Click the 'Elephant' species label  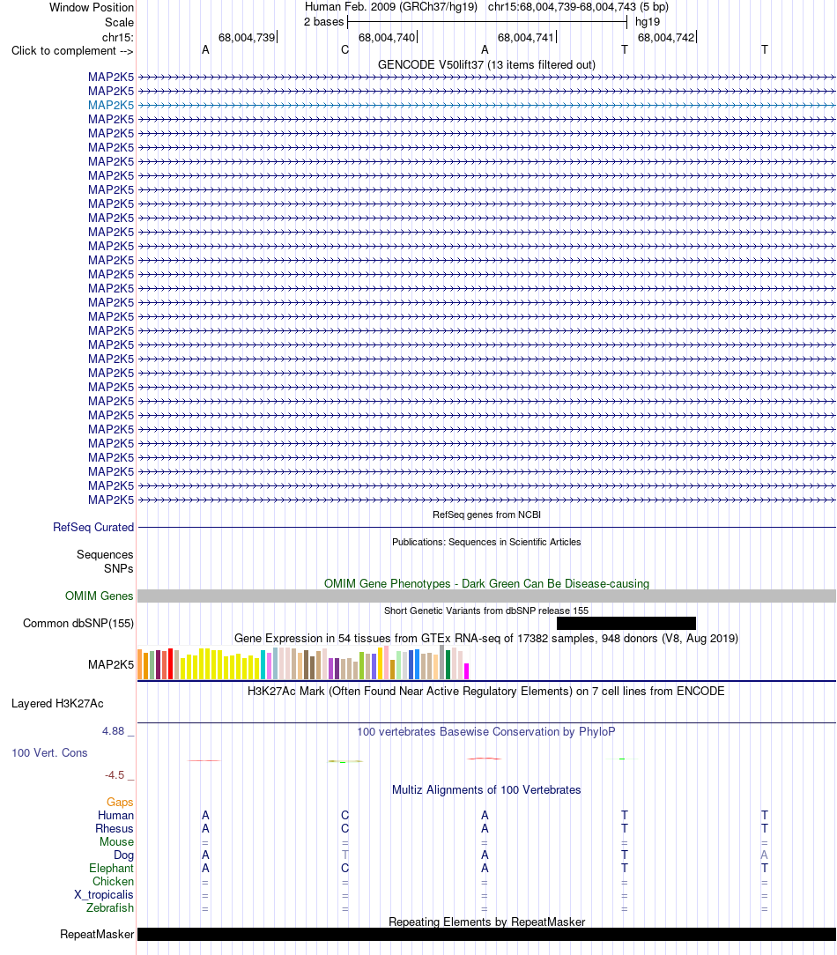[112, 869]
